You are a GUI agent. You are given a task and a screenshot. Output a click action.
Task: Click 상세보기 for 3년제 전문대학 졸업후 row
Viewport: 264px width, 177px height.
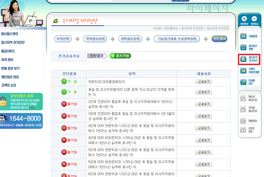click(x=204, y=116)
